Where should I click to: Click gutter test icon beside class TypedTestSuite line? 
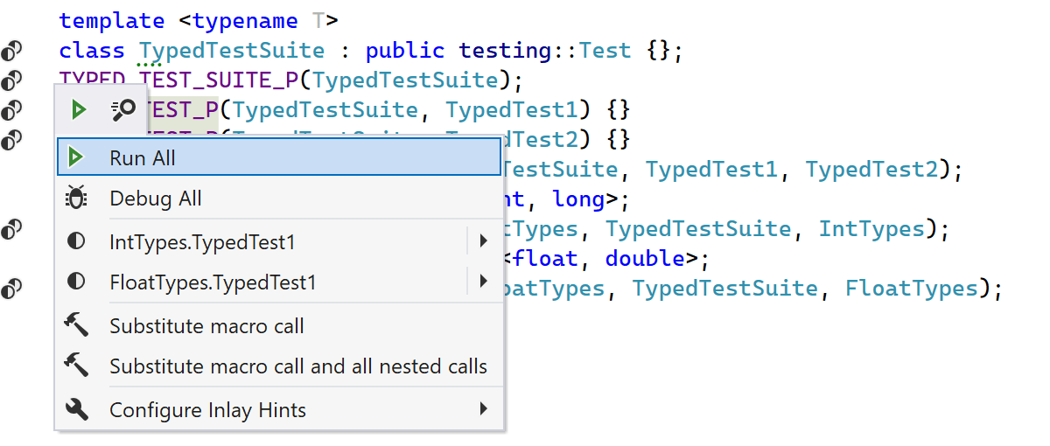point(11,51)
